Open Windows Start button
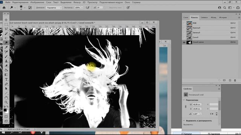 (3, 132)
